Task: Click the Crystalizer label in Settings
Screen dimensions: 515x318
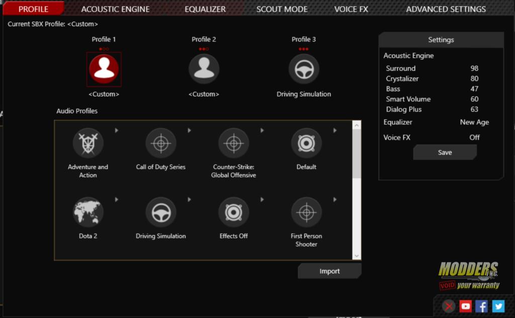Action: [x=402, y=79]
